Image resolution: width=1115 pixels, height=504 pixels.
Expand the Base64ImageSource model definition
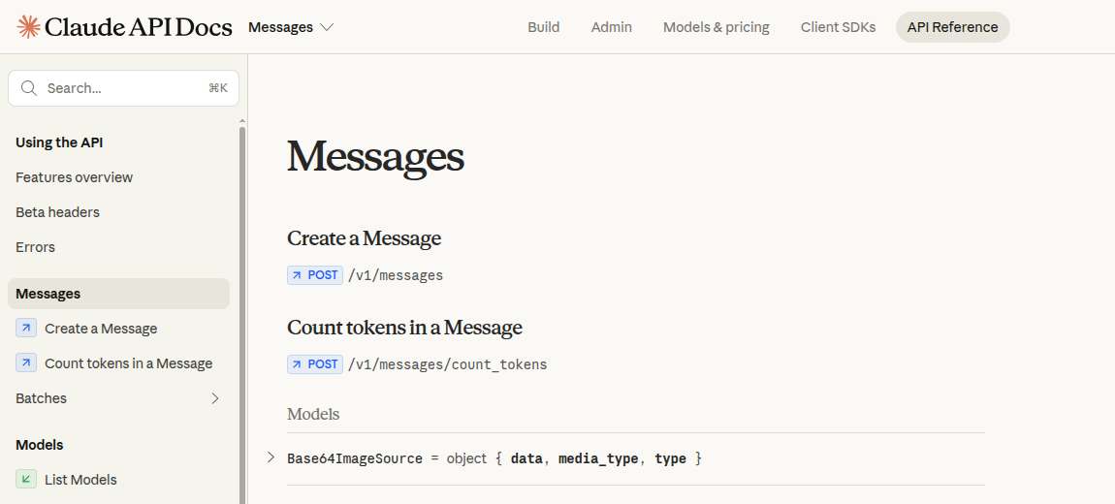pos(271,457)
